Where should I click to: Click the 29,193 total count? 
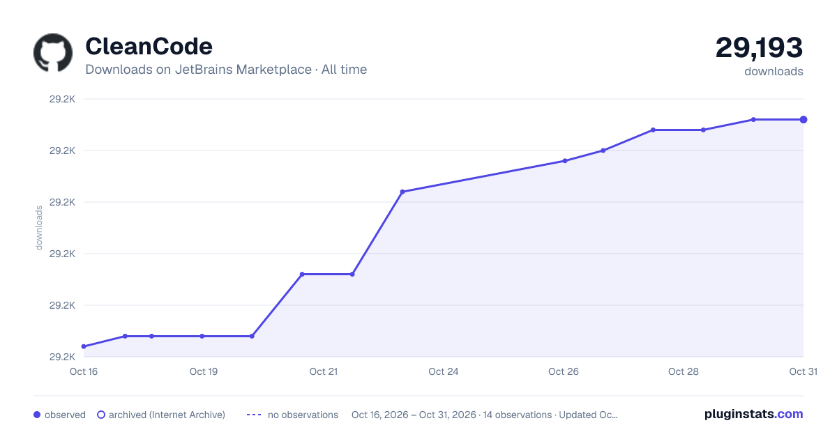tap(759, 47)
